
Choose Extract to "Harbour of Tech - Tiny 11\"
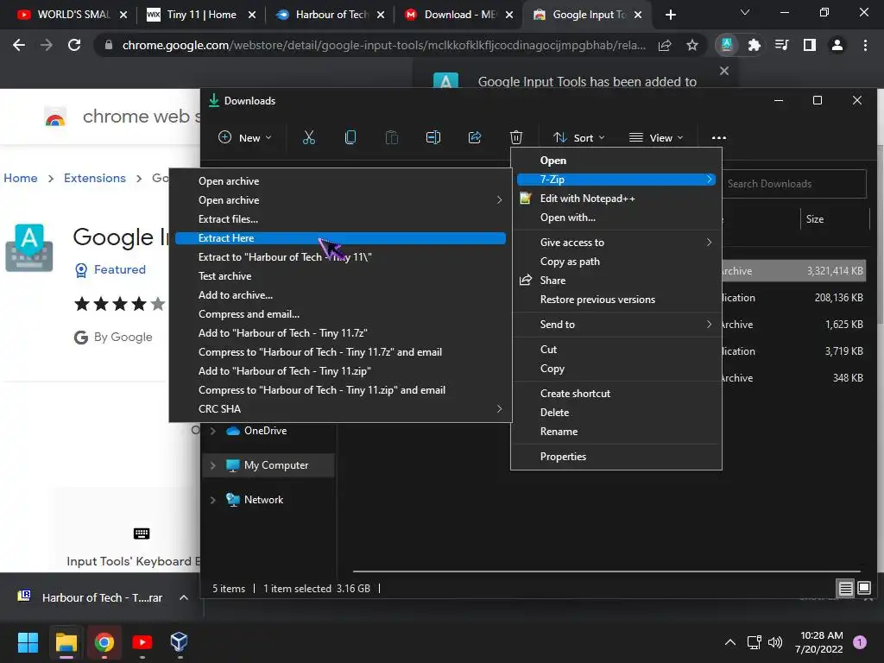340,257
